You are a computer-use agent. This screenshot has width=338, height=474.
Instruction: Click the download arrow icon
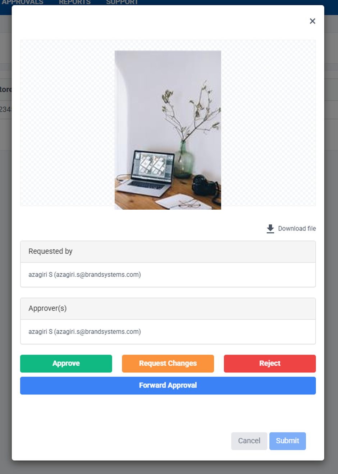click(270, 229)
